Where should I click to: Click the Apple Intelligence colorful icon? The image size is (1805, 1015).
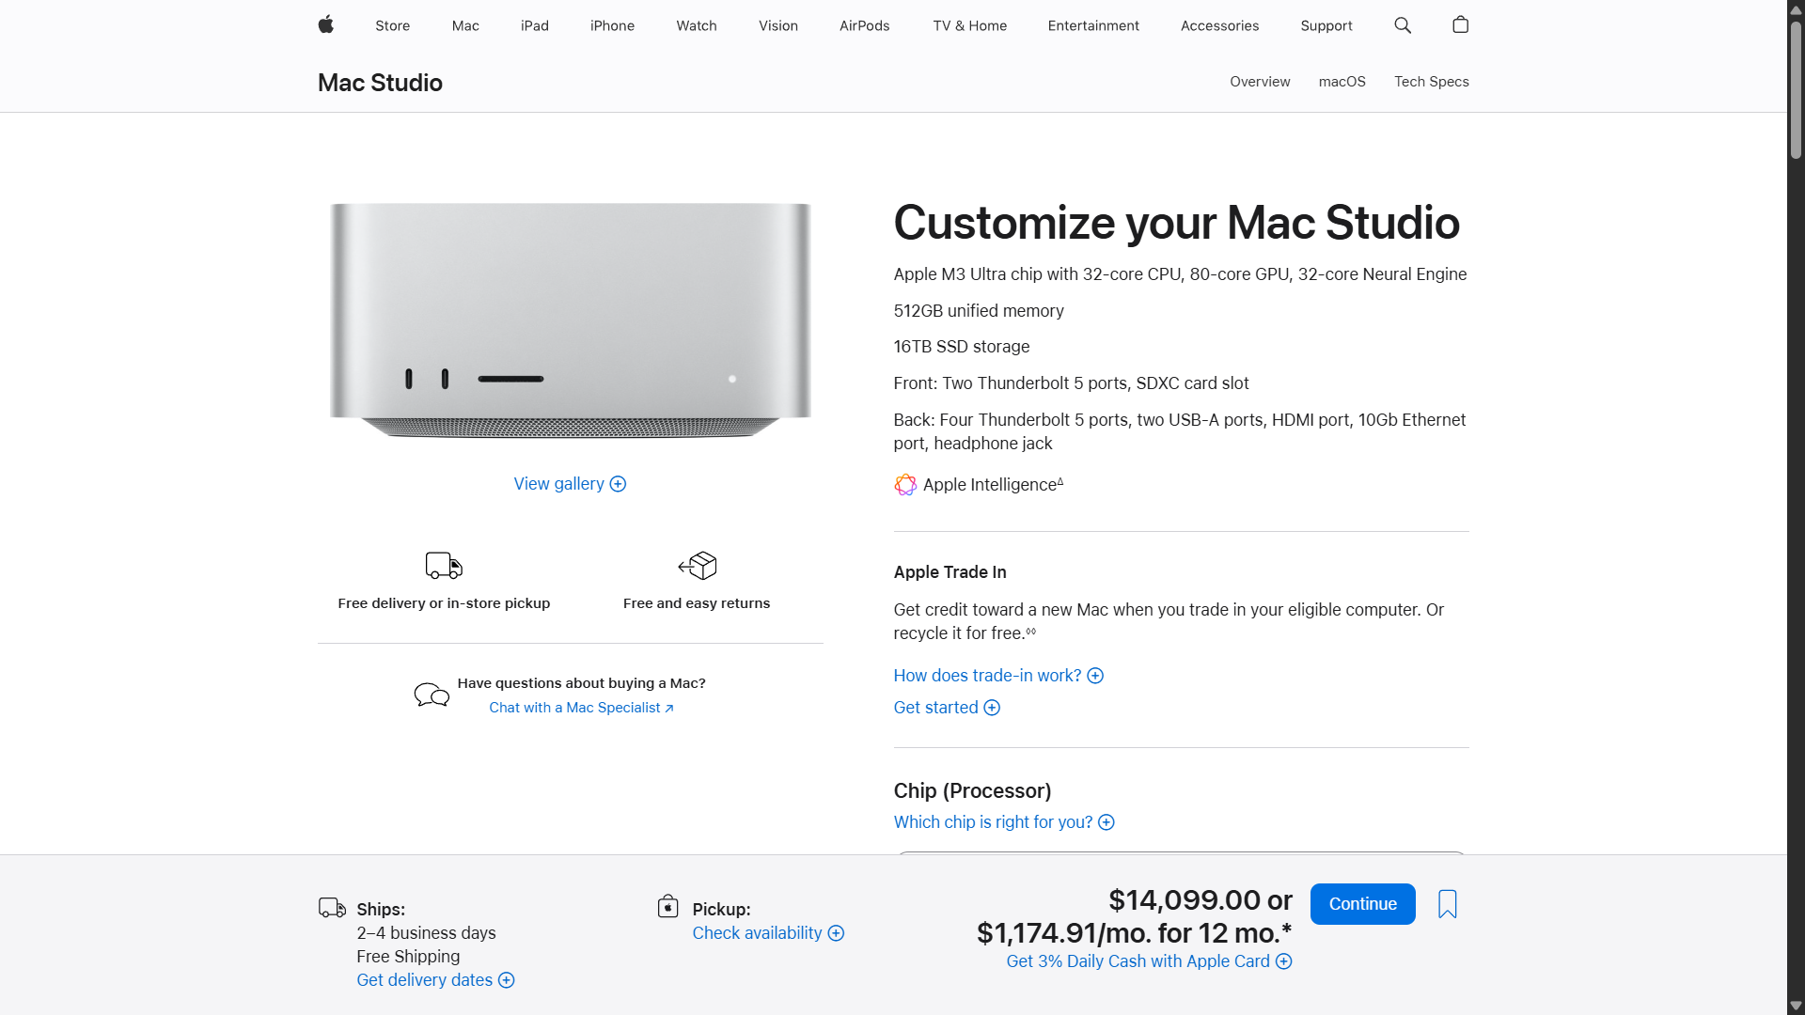[x=904, y=485]
